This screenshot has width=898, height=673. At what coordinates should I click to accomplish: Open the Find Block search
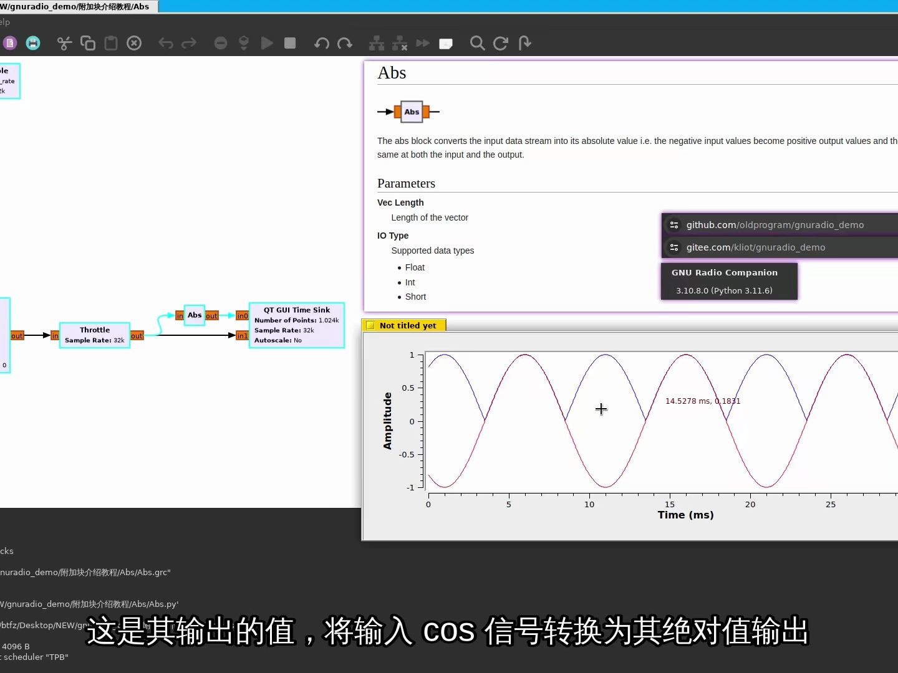[x=477, y=43]
